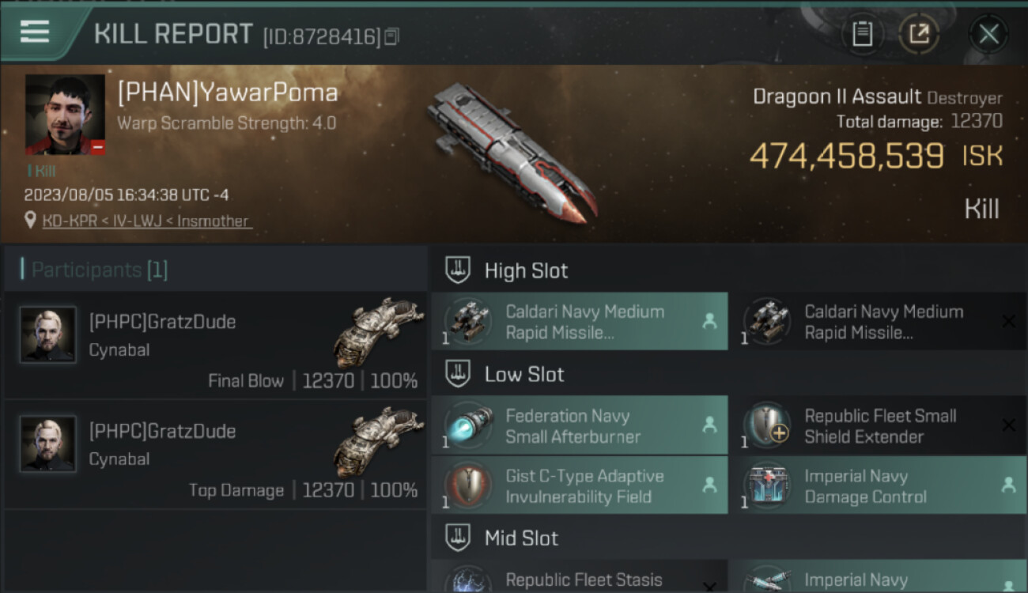
Task: Copy the kill report ID
Action: 393,36
